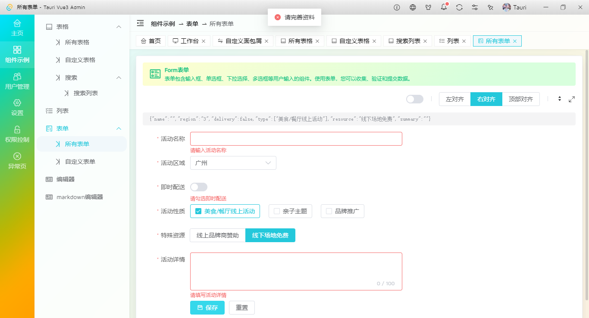
Task: Open theme selector via the clothing icon
Action: pyautogui.click(x=428, y=7)
